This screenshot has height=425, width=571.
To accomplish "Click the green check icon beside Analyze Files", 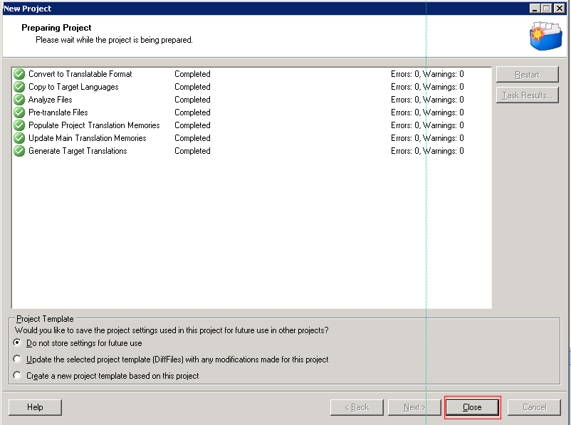I will 19,100.
